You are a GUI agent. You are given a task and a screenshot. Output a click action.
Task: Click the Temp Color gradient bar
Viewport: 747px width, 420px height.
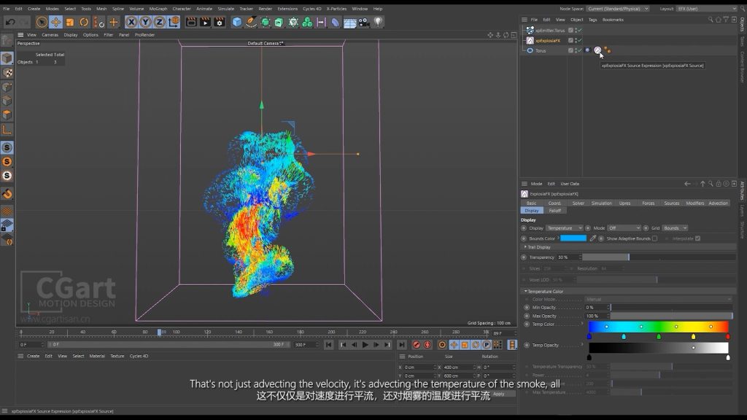659,327
